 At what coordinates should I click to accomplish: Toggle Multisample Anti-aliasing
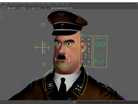tap(25, 8)
